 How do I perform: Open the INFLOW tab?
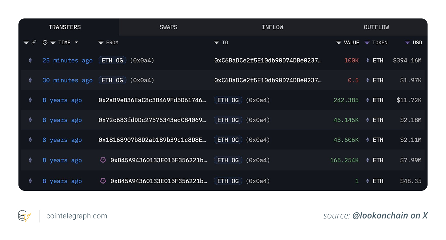pos(272,27)
